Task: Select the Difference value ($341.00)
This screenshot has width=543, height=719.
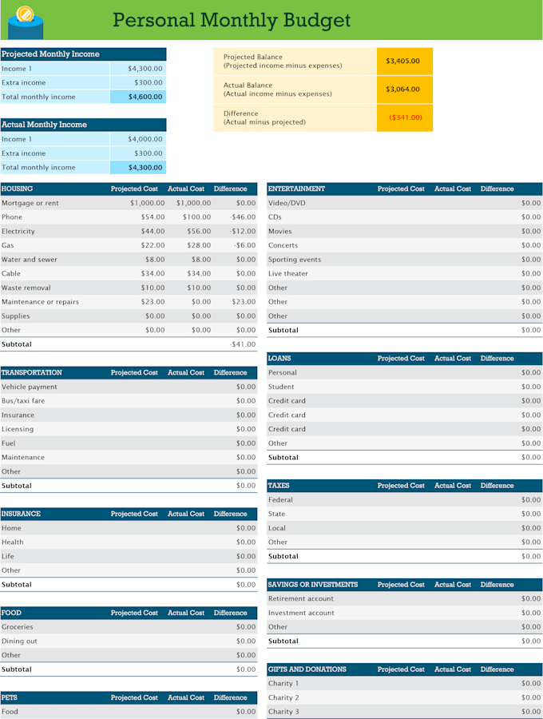Action: tap(406, 117)
